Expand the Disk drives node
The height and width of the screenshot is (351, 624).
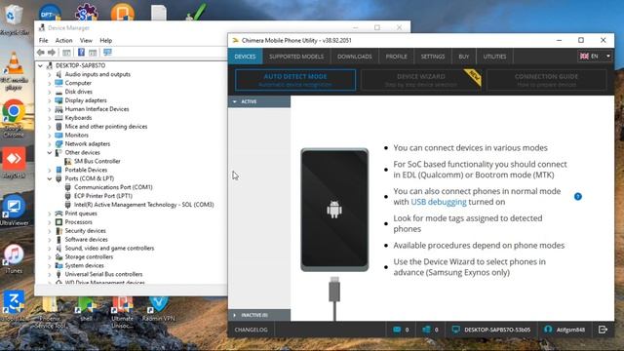coord(50,92)
